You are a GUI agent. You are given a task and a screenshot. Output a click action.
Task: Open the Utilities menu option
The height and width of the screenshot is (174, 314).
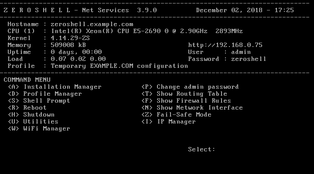[x=33, y=122]
